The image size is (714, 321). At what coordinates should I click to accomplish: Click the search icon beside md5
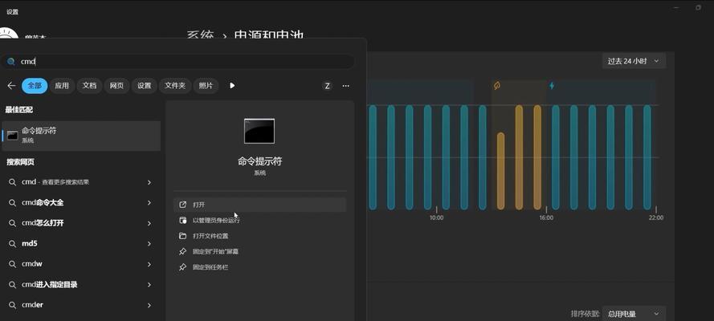point(13,244)
